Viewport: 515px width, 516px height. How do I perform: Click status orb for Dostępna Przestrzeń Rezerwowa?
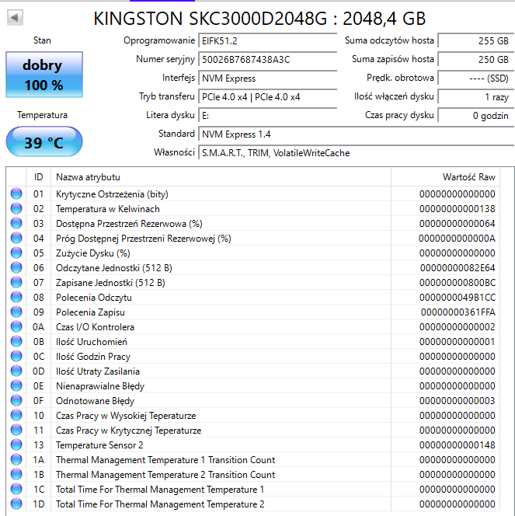pyautogui.click(x=16, y=224)
